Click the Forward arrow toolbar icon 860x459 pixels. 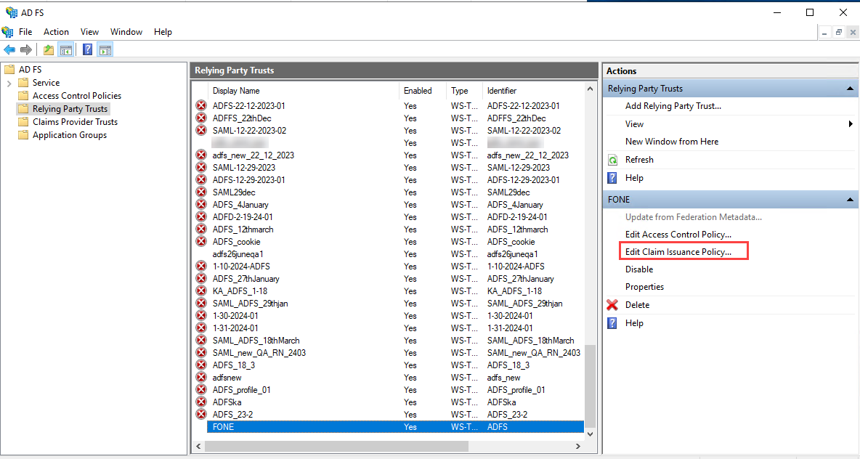25,50
